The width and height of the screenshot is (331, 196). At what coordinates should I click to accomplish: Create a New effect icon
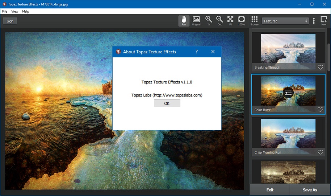tap(324, 21)
